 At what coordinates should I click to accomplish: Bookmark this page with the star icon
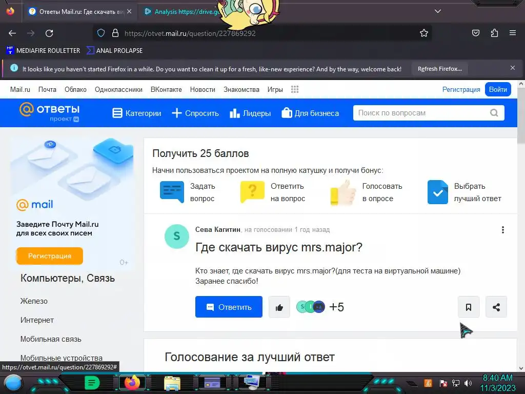(x=424, y=33)
